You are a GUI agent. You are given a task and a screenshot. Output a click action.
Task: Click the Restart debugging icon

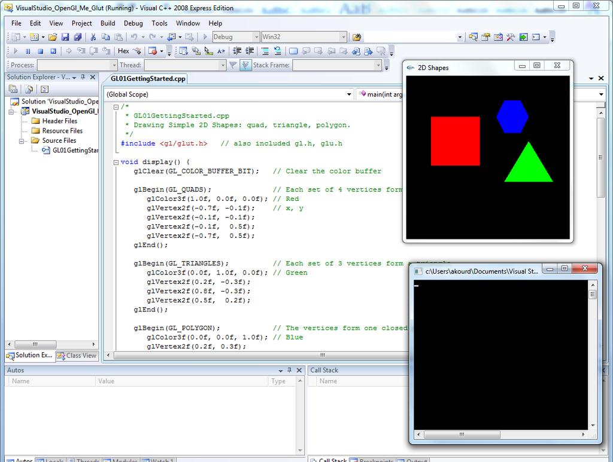pos(53,51)
